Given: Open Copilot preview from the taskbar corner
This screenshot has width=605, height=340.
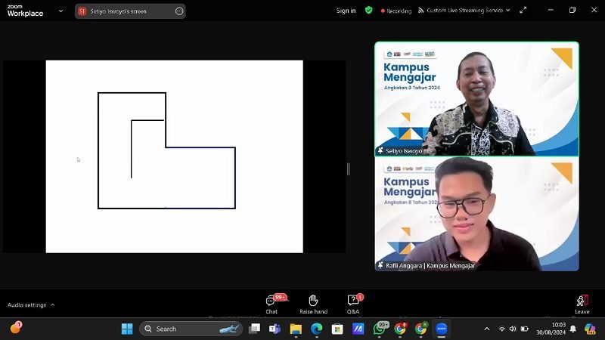Looking at the screenshot, I should pyautogui.click(x=590, y=329).
